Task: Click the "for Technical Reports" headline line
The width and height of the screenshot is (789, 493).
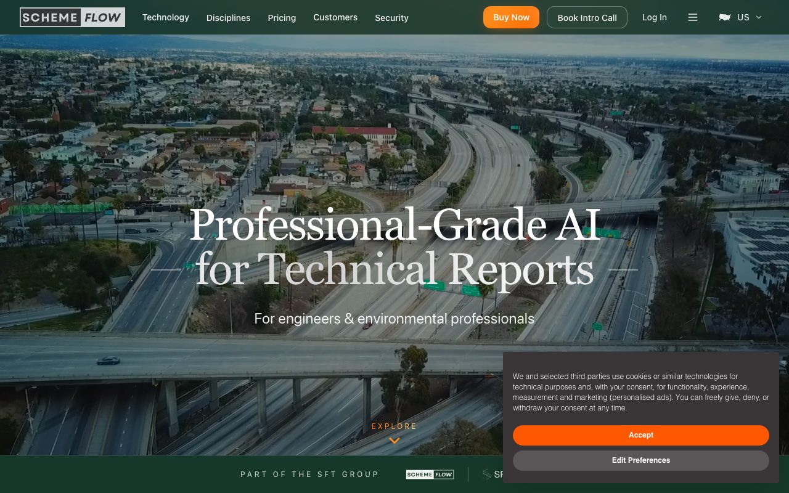Action: click(394, 269)
